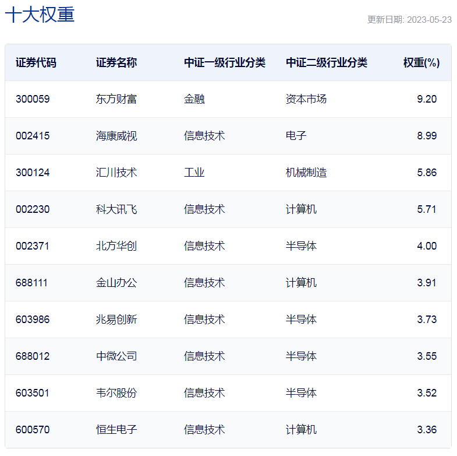Select security code 300124
This screenshot has width=457, height=456.
pos(33,173)
